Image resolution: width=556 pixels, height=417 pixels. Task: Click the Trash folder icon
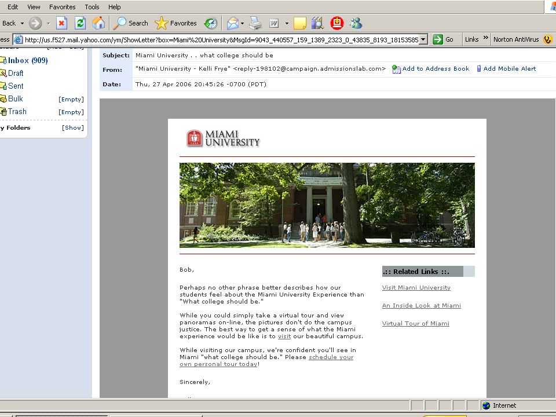3,112
